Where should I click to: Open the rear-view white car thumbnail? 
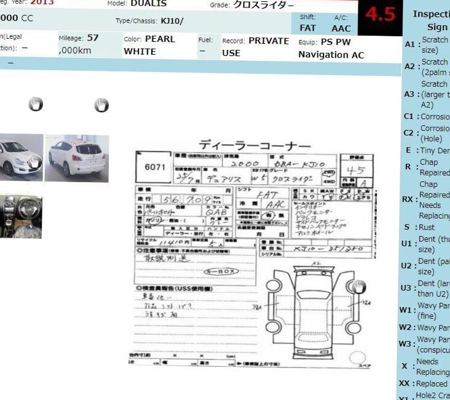point(77,158)
